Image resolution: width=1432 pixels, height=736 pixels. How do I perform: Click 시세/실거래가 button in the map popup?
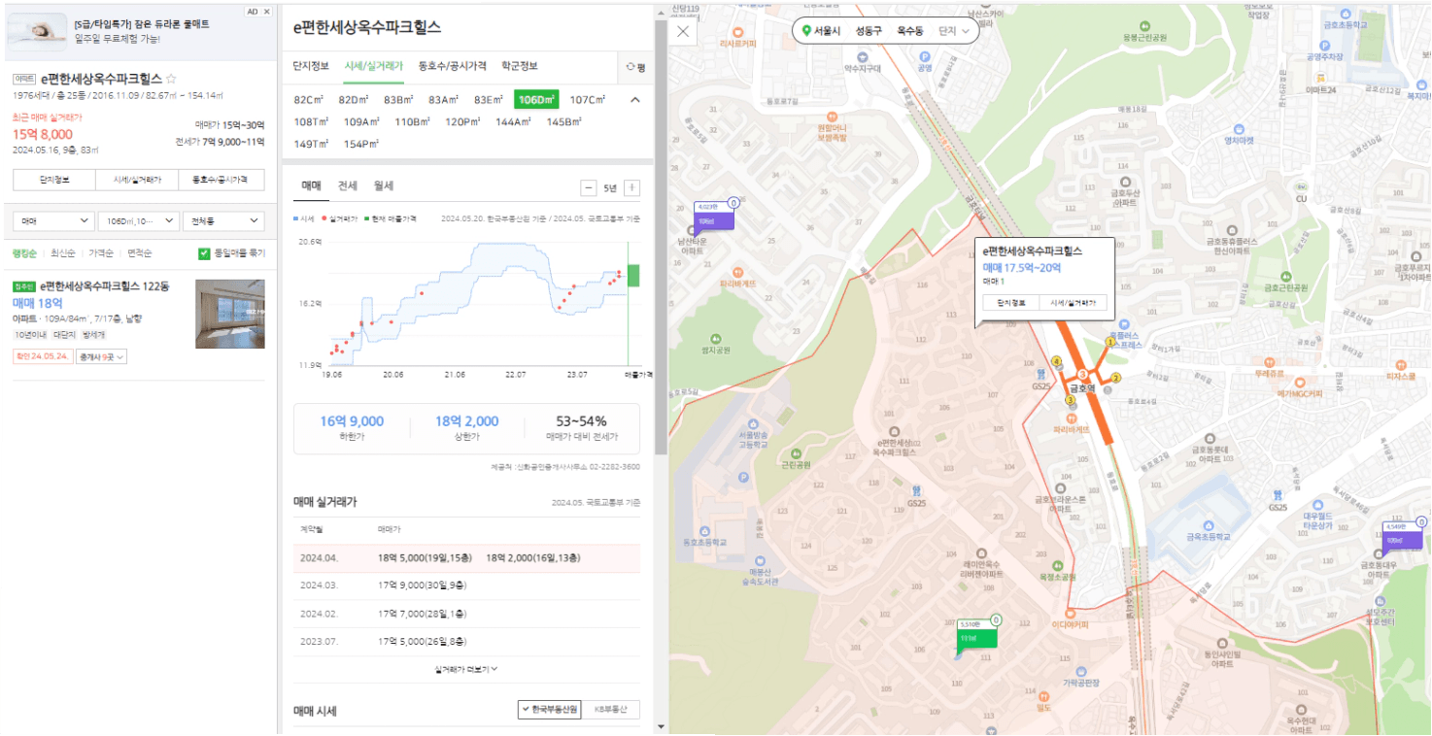coord(1074,303)
